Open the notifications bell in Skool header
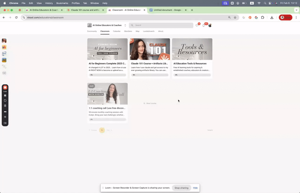 tap(204, 25)
